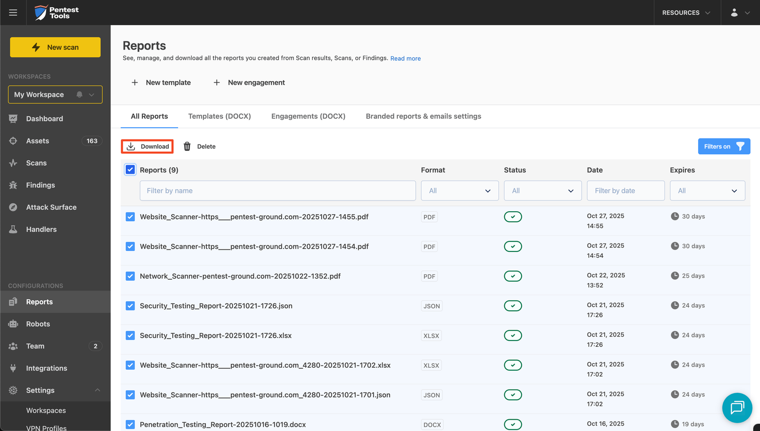This screenshot has height=431, width=760.
Task: Select the Attack Surface sidebar icon
Action: coord(13,207)
